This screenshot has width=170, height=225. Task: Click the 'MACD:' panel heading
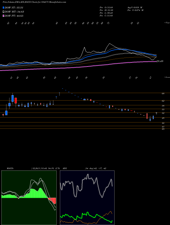pos(10,168)
